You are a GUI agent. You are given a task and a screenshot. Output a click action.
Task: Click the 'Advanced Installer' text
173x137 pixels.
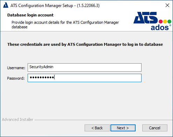17,120
